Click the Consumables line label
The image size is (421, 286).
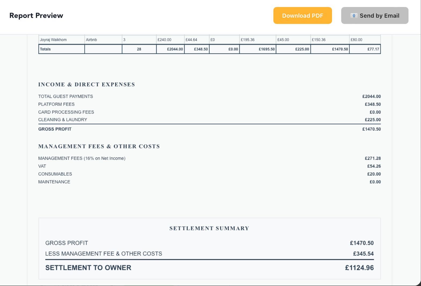(x=55, y=174)
